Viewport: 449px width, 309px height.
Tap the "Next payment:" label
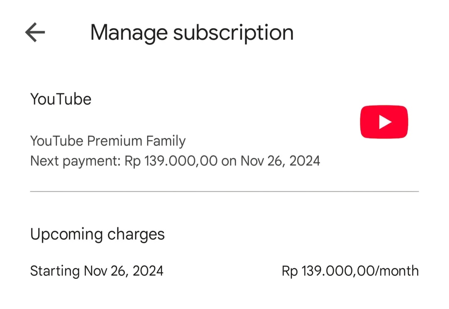point(75,161)
